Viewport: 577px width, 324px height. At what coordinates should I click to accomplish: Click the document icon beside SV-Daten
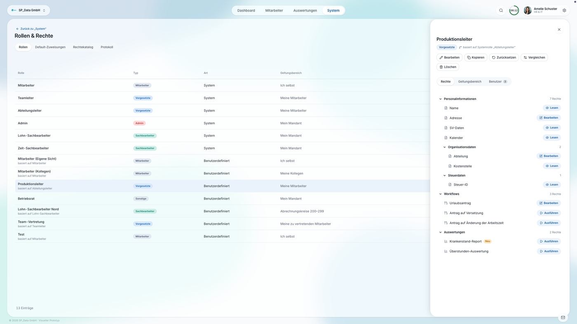446,128
